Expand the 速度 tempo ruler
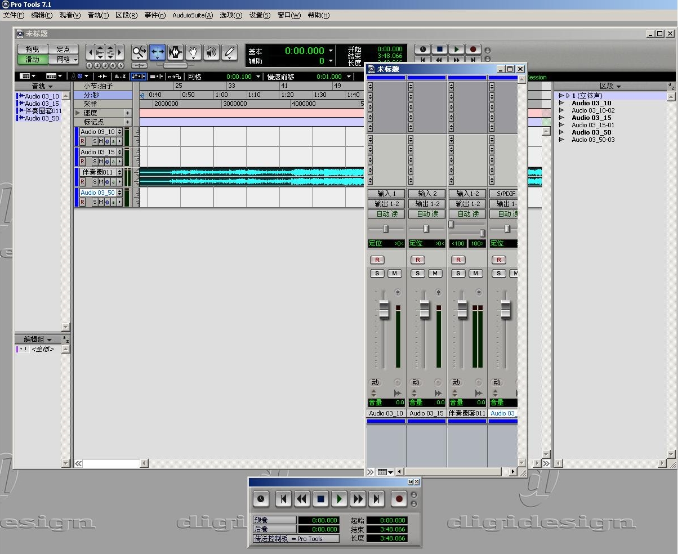682x554 pixels. (78, 113)
